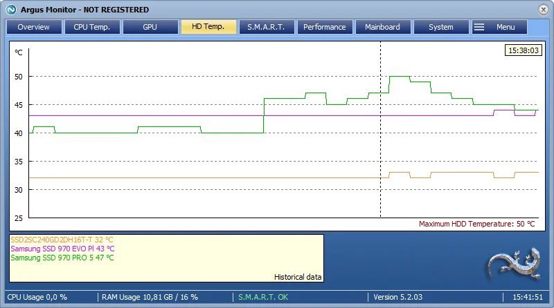Select the HD Temp. tab
554x308 pixels.
coord(208,27)
